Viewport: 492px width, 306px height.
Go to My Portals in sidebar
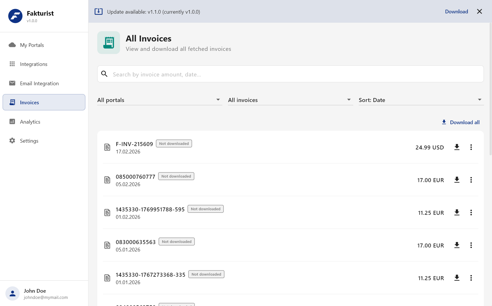click(32, 45)
